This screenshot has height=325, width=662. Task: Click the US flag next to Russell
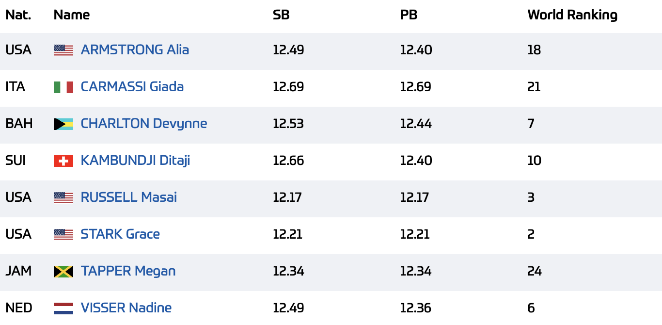(63, 198)
